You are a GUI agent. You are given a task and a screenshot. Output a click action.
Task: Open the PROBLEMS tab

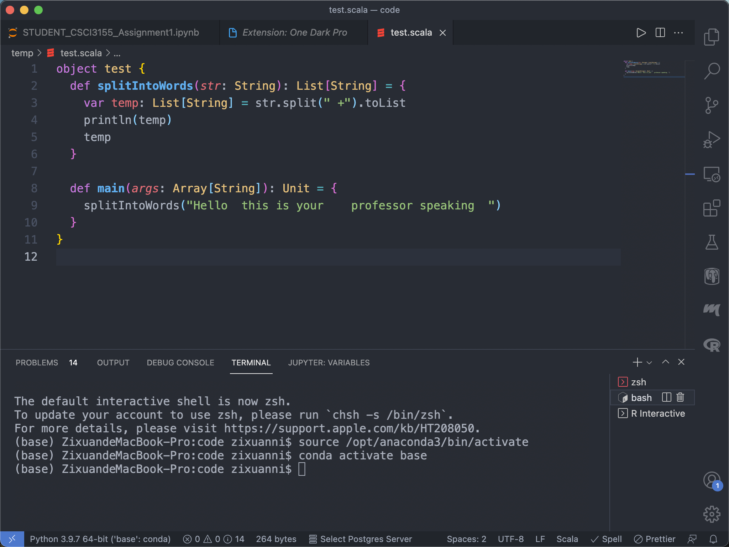point(37,363)
